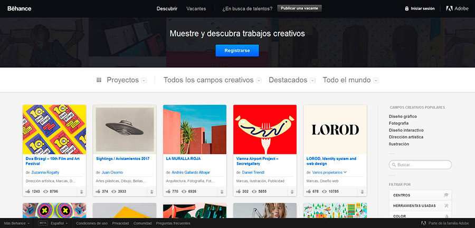The width and height of the screenshot is (475, 228).
Task: Click the Behance logo
Action: [20, 8]
